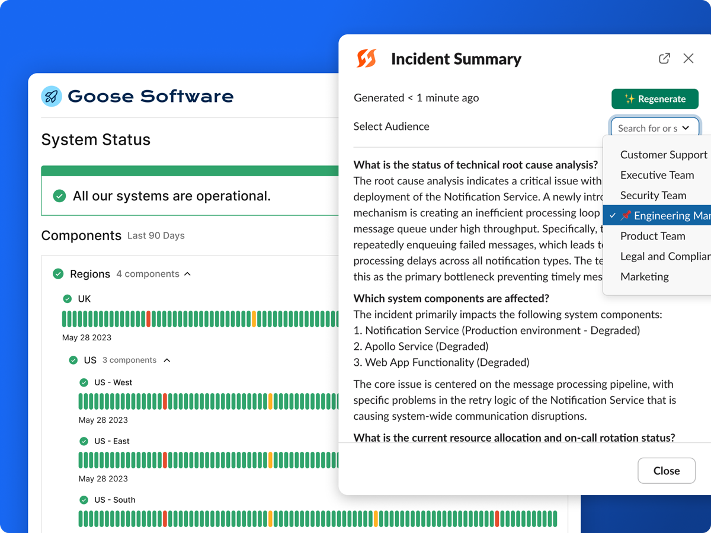Choose Executive Team from audience list
This screenshot has width=711, height=533.
click(x=657, y=175)
